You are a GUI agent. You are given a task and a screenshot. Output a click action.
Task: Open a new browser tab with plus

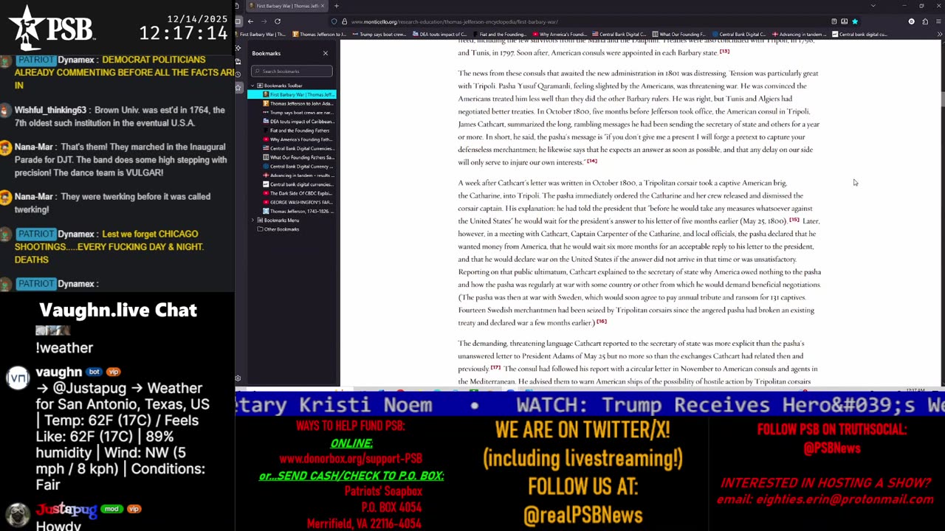[337, 6]
